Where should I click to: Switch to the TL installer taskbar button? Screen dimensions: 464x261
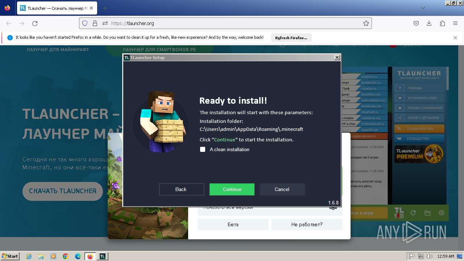tap(103, 256)
